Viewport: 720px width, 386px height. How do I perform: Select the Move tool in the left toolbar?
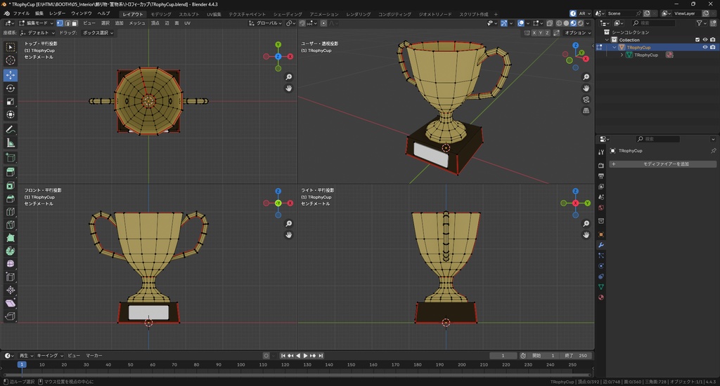click(11, 74)
